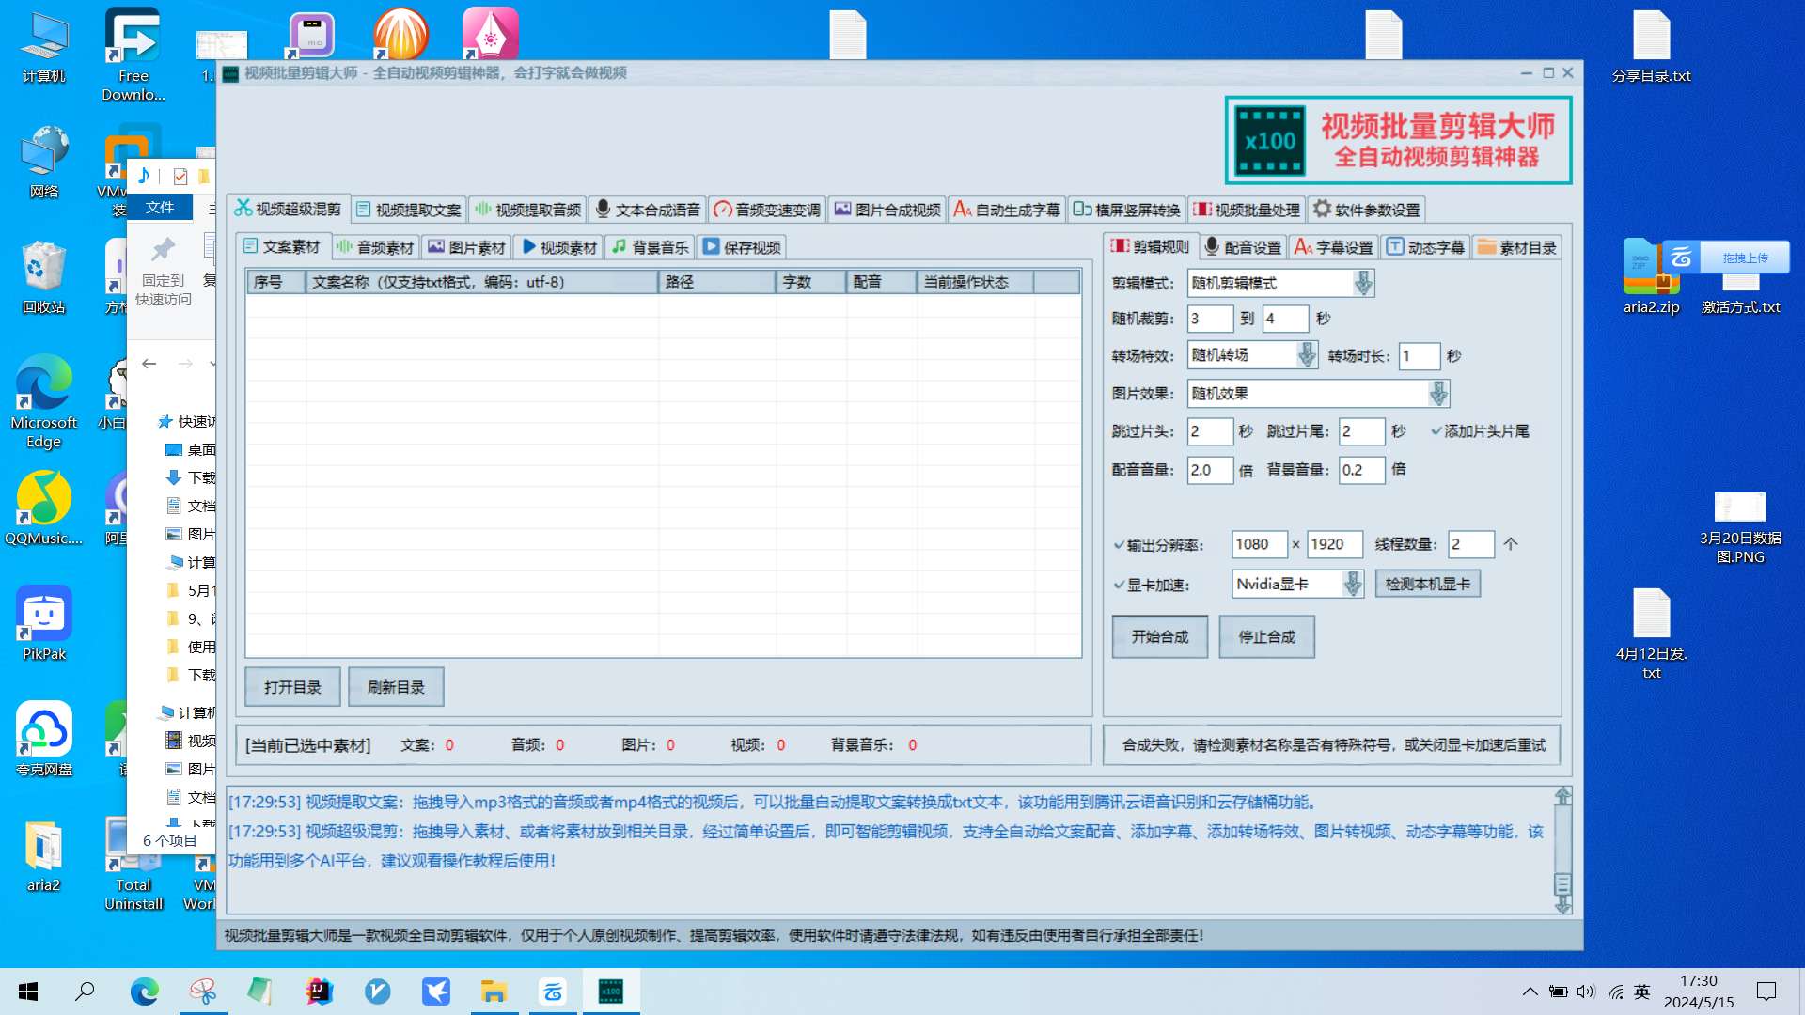Open 素材目录 folder tab

pos(1517,247)
